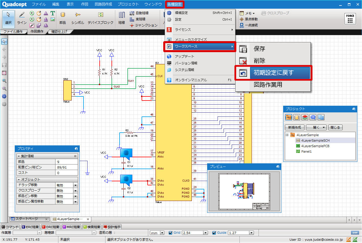Switch to the 確認仕上げ ribbon tab
This screenshot has width=362, height=243.
[x=59, y=32]
